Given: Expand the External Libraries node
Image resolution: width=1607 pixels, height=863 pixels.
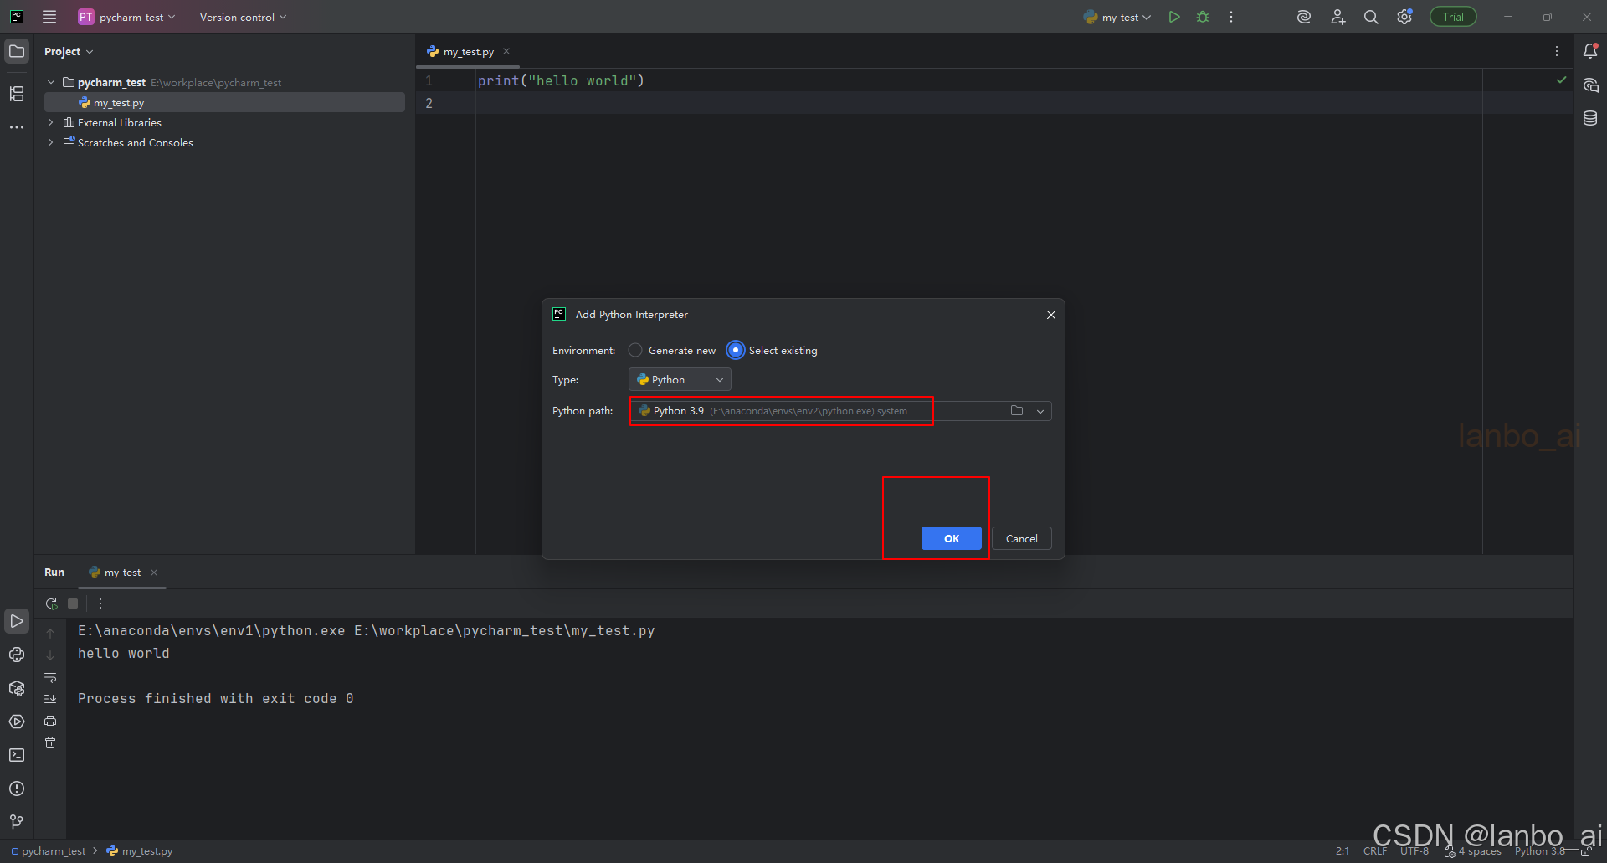Looking at the screenshot, I should point(50,122).
